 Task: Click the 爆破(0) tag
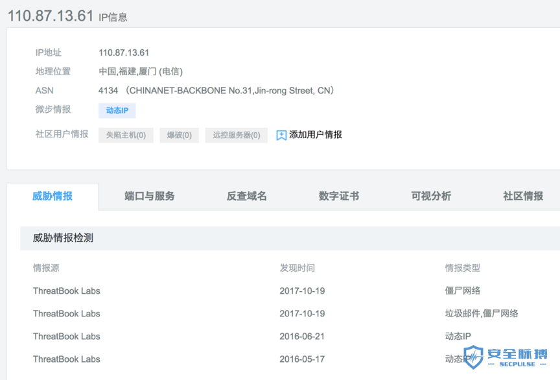[180, 135]
